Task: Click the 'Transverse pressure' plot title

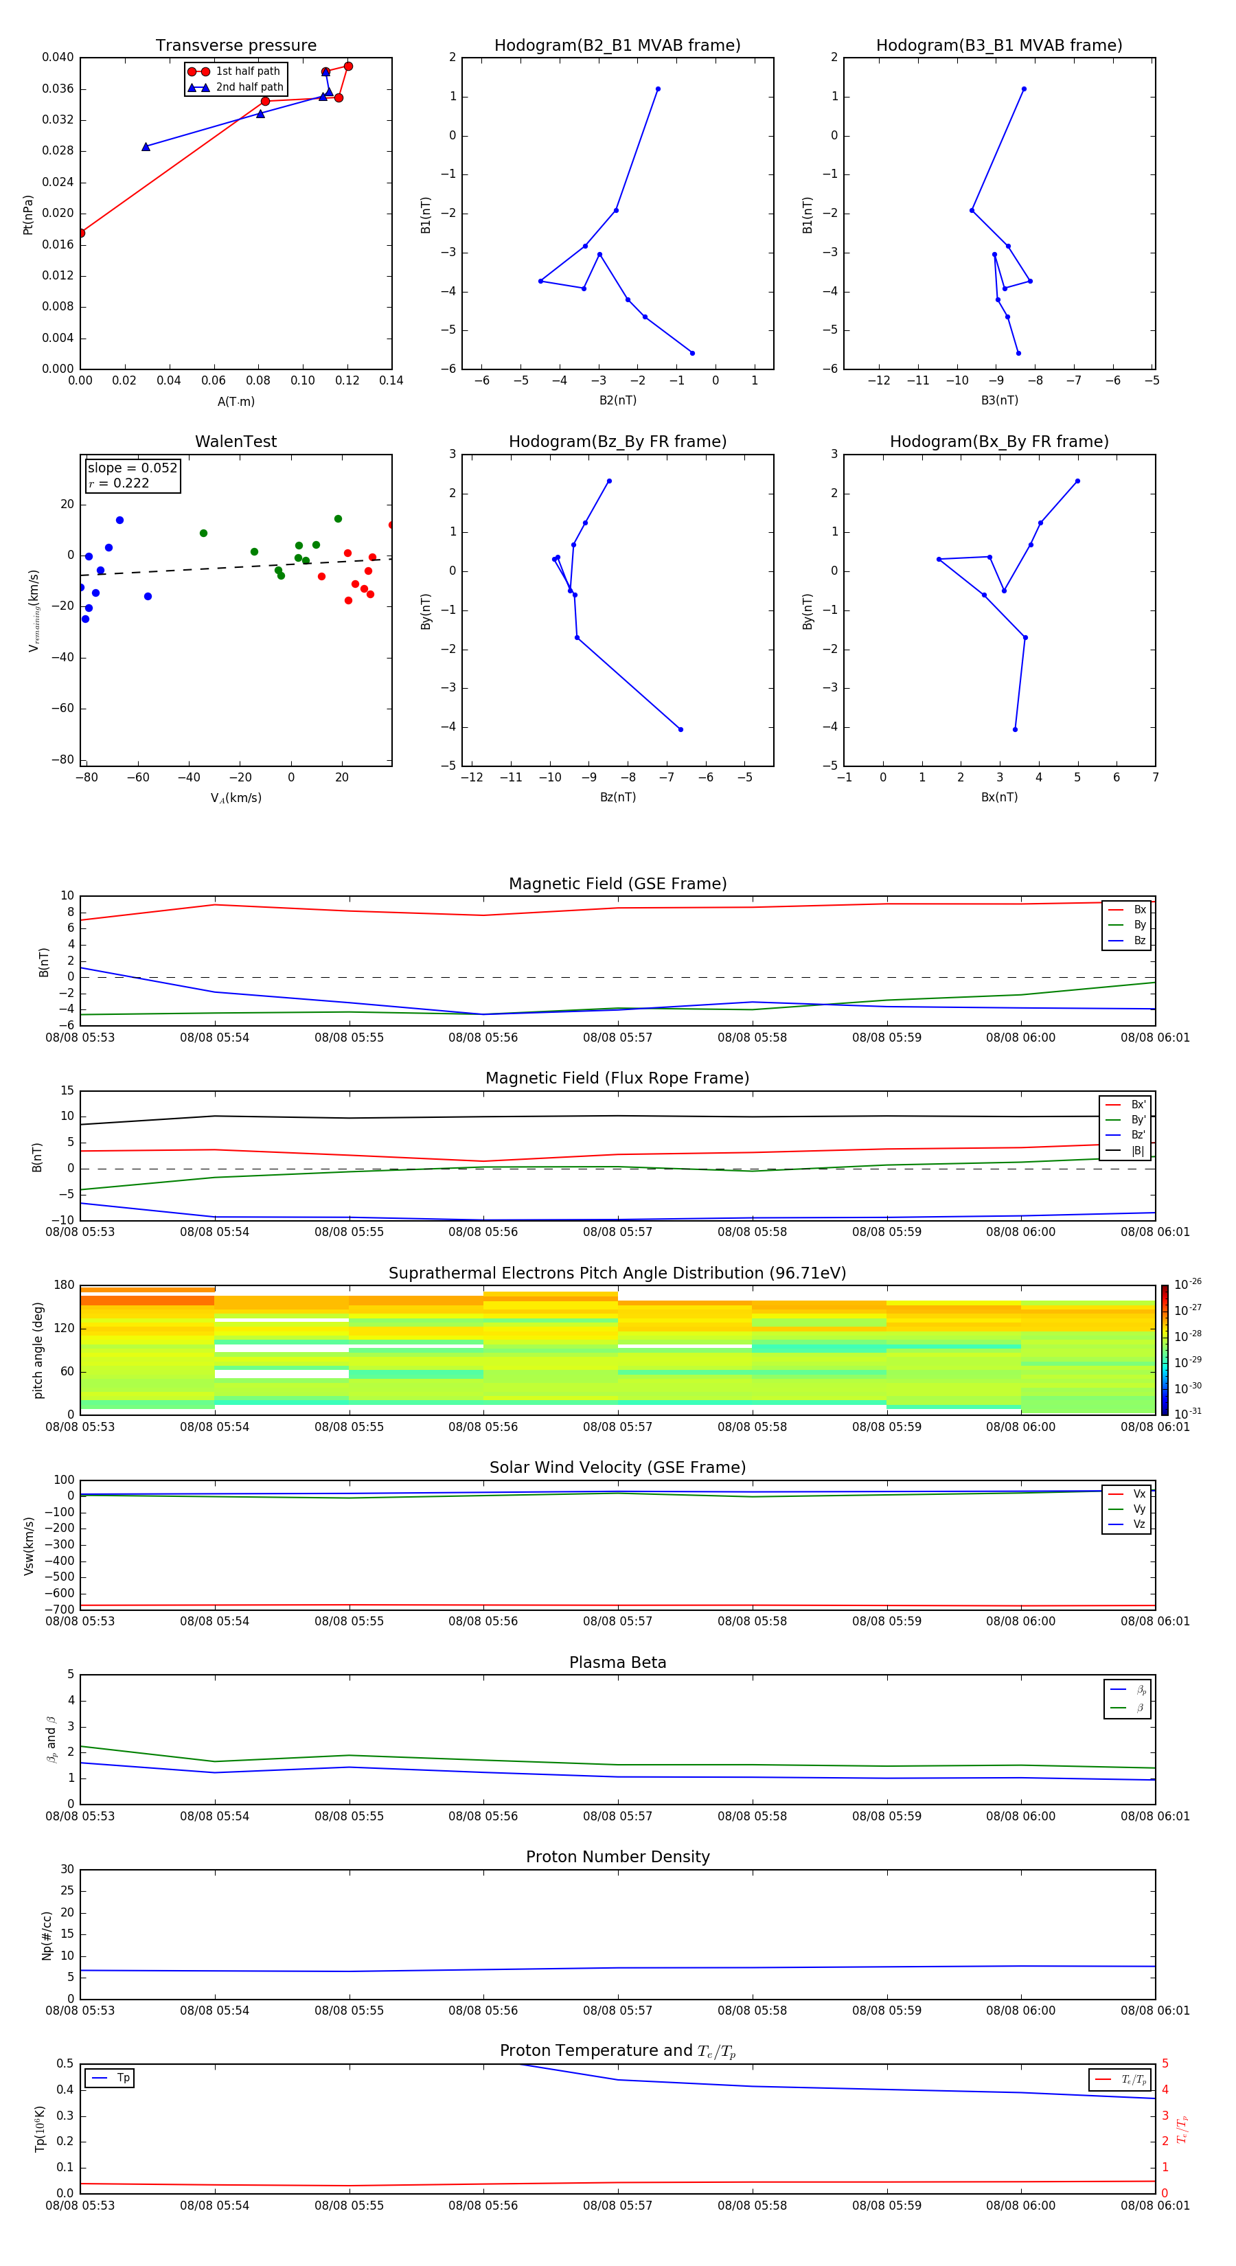Action: coord(236,46)
